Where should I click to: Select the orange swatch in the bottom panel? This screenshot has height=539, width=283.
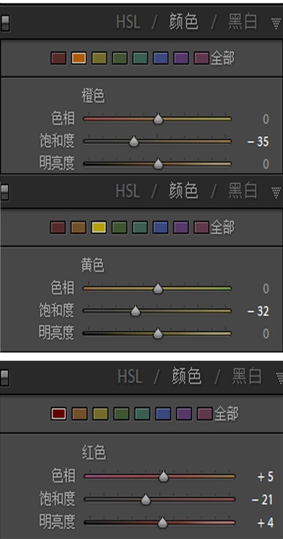pos(80,414)
